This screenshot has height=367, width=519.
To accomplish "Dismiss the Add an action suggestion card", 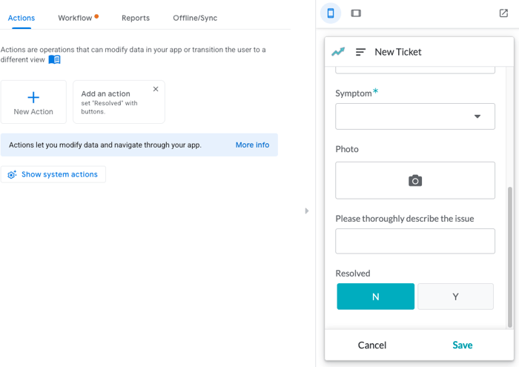I will [156, 89].
